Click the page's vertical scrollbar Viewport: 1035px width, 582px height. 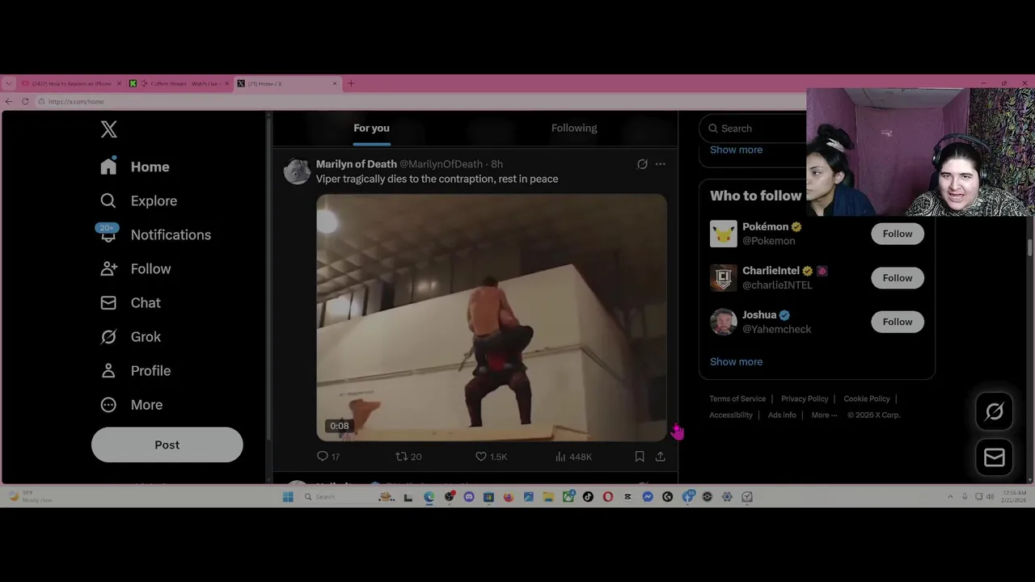(x=1029, y=247)
